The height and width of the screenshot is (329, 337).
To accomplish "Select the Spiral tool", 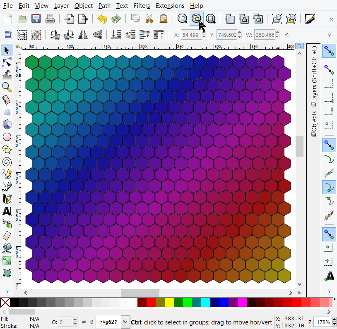I will 7,162.
